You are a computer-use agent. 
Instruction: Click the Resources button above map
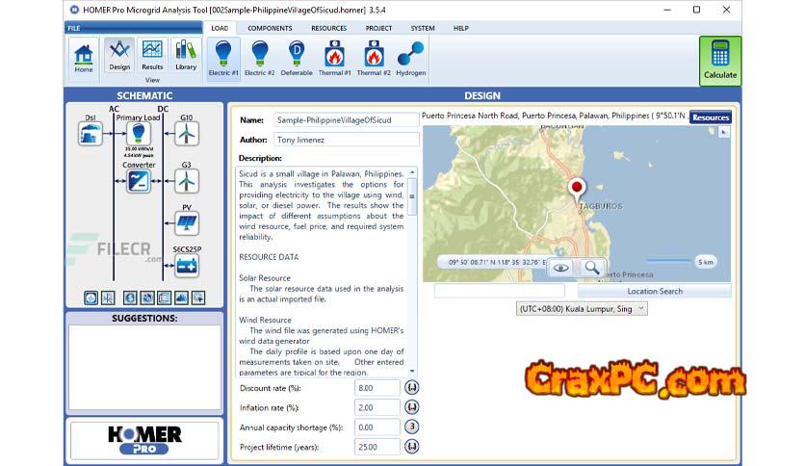pyautogui.click(x=711, y=117)
